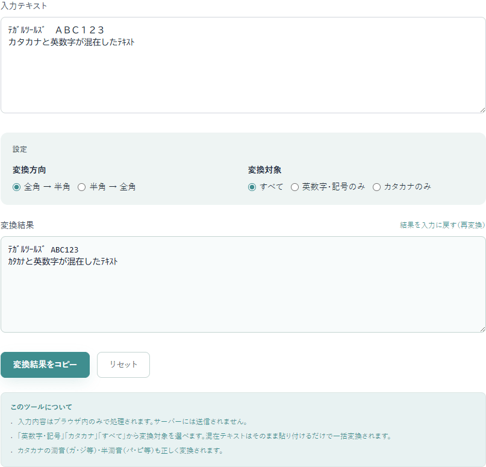Click the 入力テキスト label

(x=23, y=6)
